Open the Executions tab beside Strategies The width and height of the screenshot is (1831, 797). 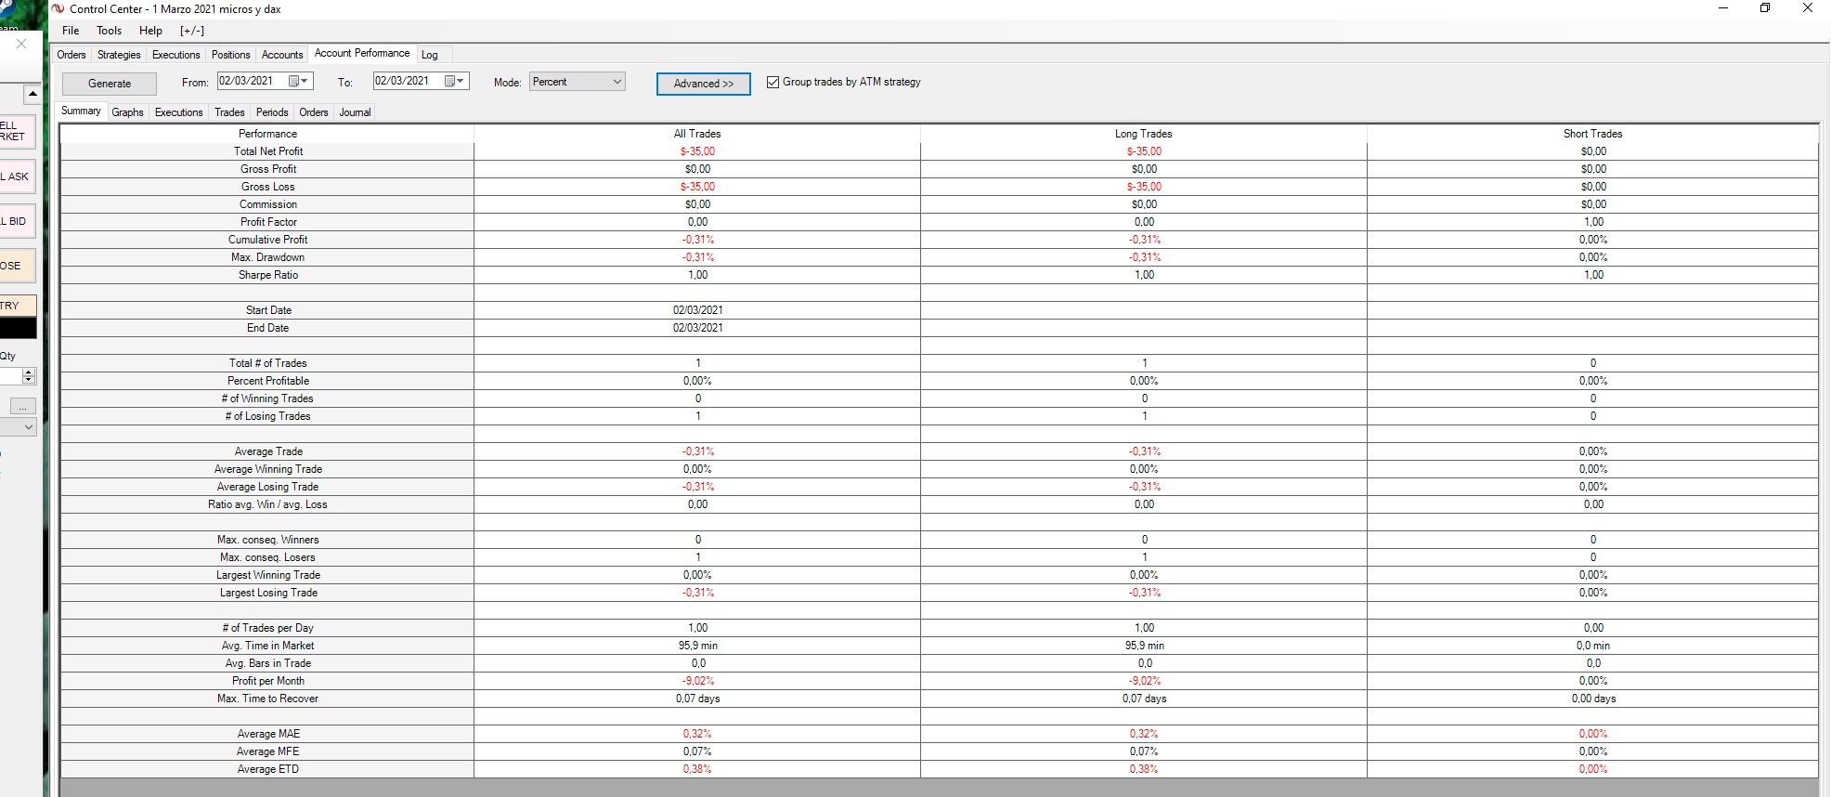(176, 55)
